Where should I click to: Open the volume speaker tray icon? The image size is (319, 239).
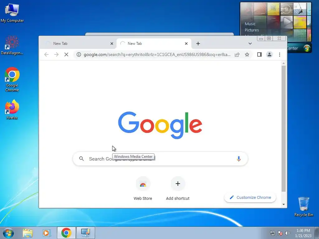click(x=288, y=233)
